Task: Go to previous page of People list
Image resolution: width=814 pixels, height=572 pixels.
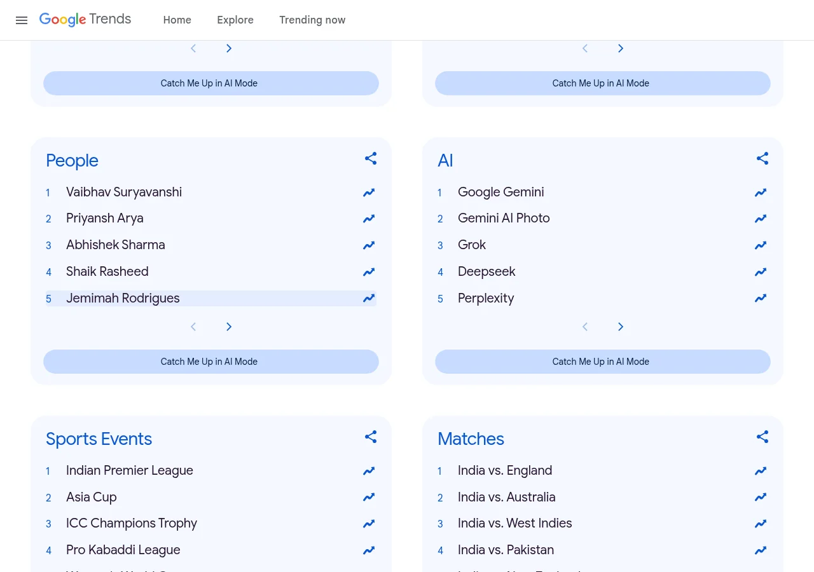Action: [x=193, y=327]
